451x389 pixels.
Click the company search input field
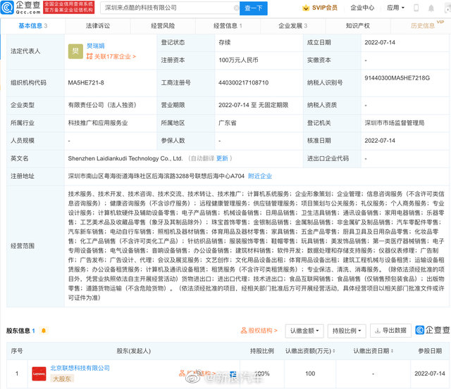169,8
